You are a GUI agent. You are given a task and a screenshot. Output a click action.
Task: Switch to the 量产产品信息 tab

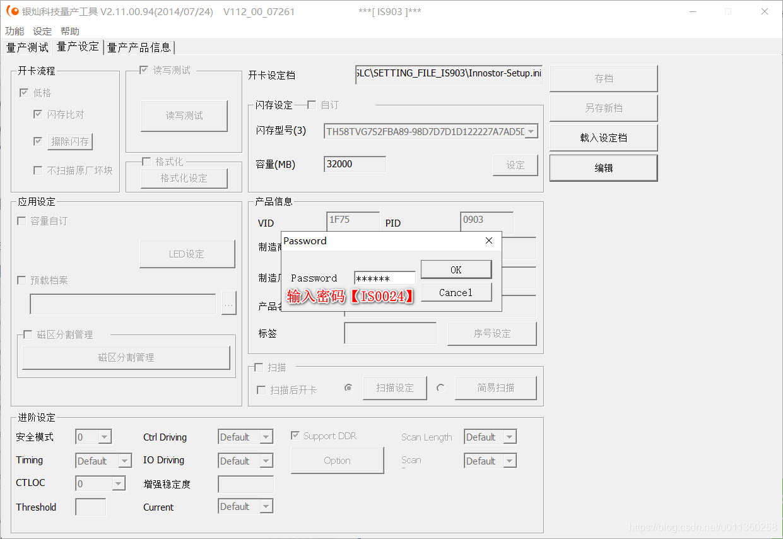139,47
